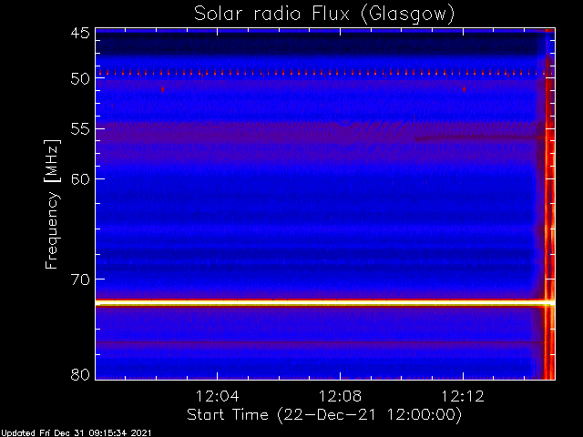Viewport: 583px width, 437px height.
Task: Click the 50 frequency tick label
Action: pos(80,78)
